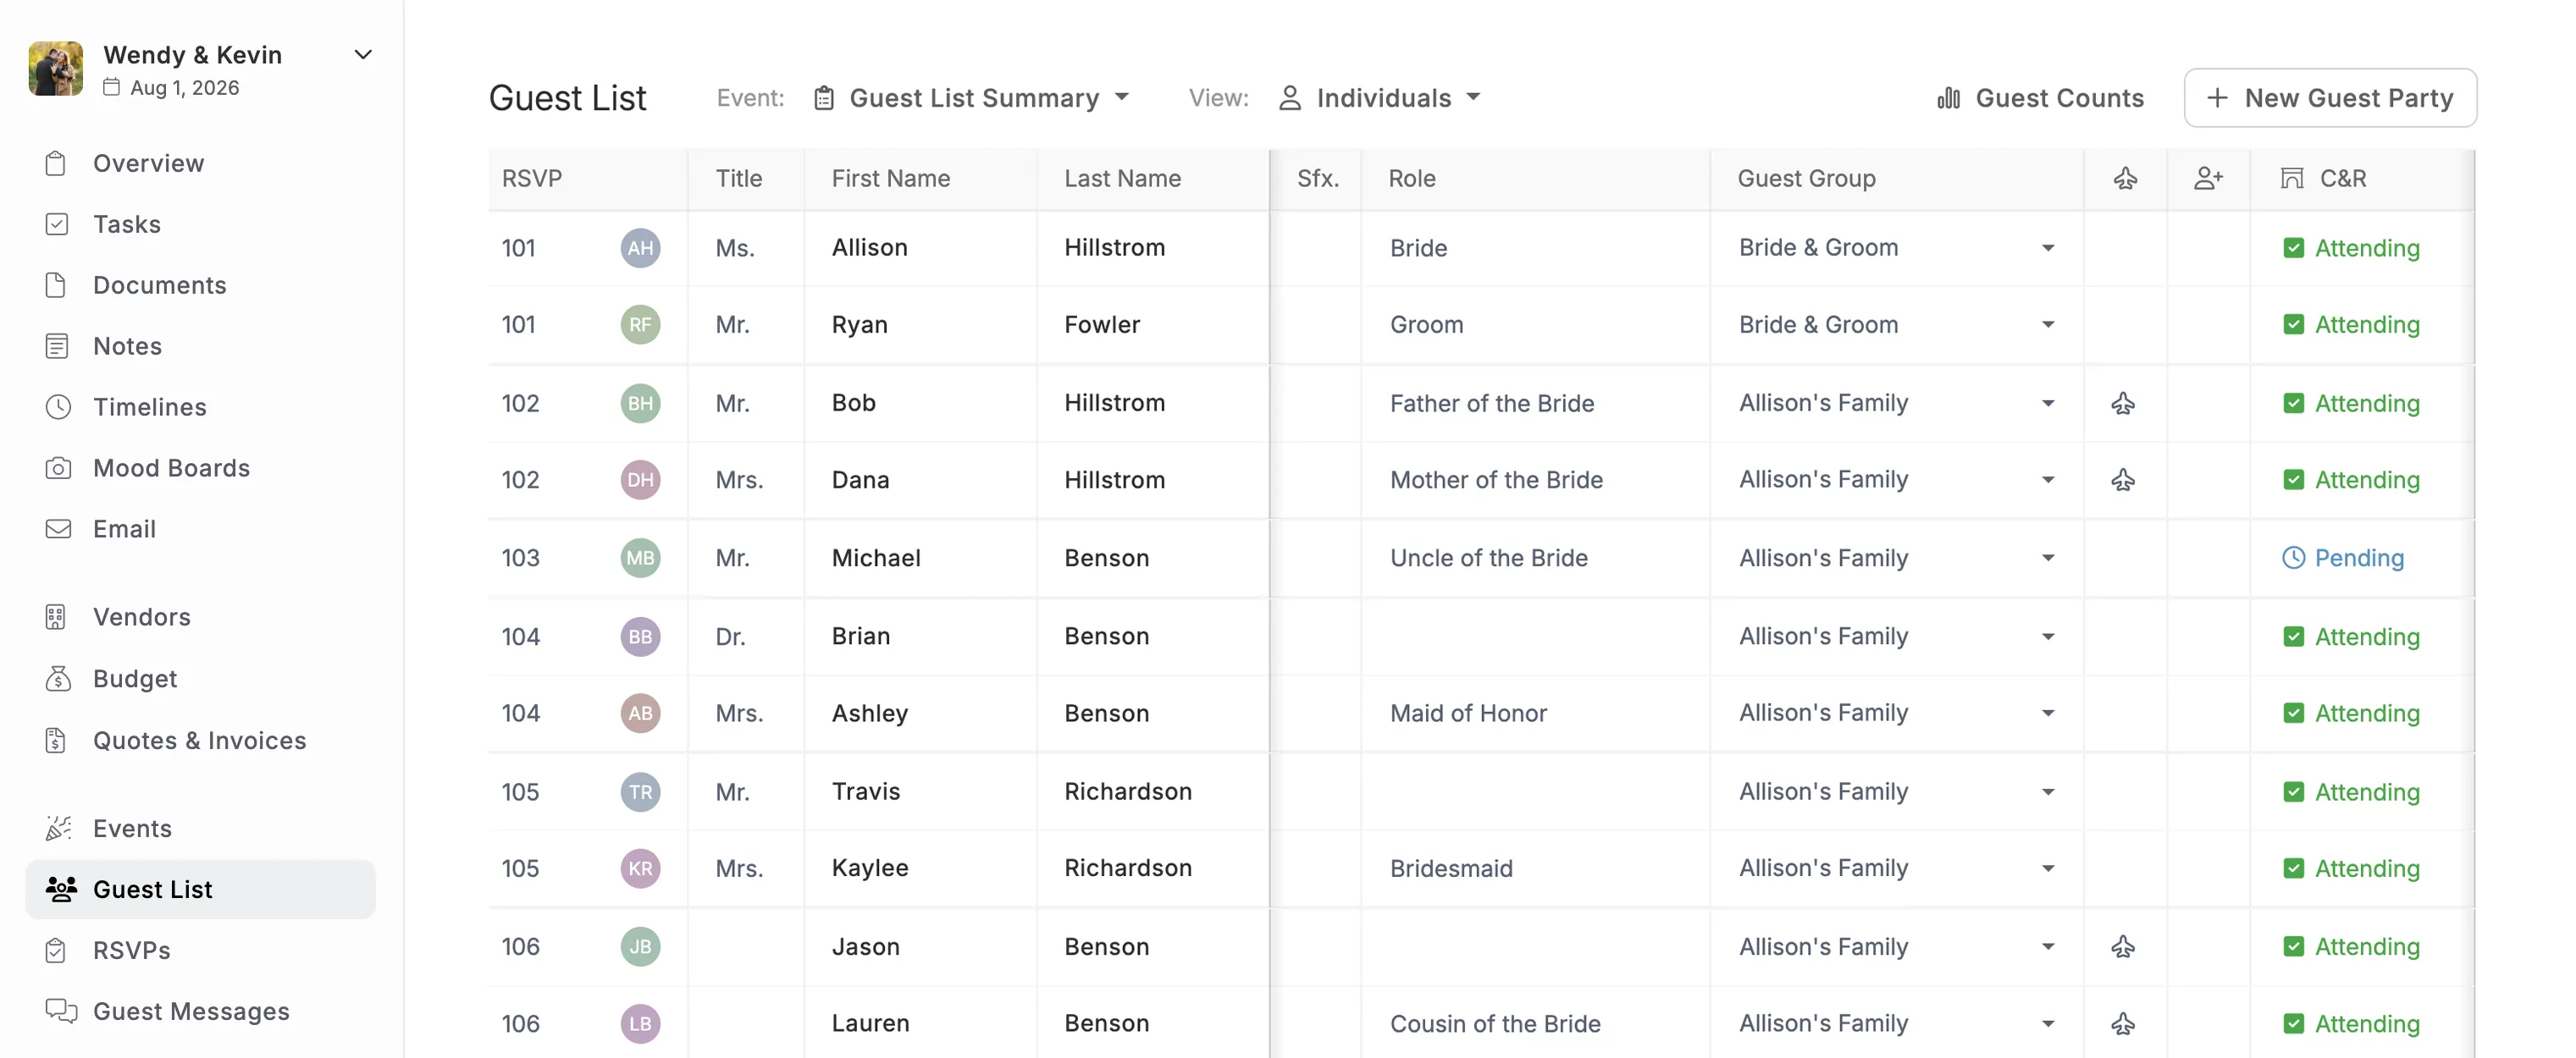Click the Guest Counts chart icon

[1948, 98]
